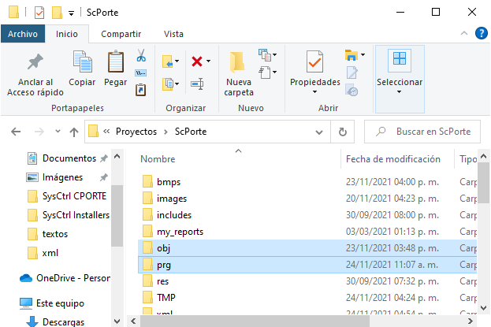Open the Copiar a dropdown arrow

click(x=177, y=84)
